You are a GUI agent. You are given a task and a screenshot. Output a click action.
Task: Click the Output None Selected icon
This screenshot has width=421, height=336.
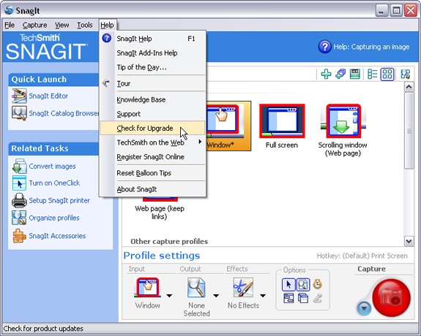(196, 288)
